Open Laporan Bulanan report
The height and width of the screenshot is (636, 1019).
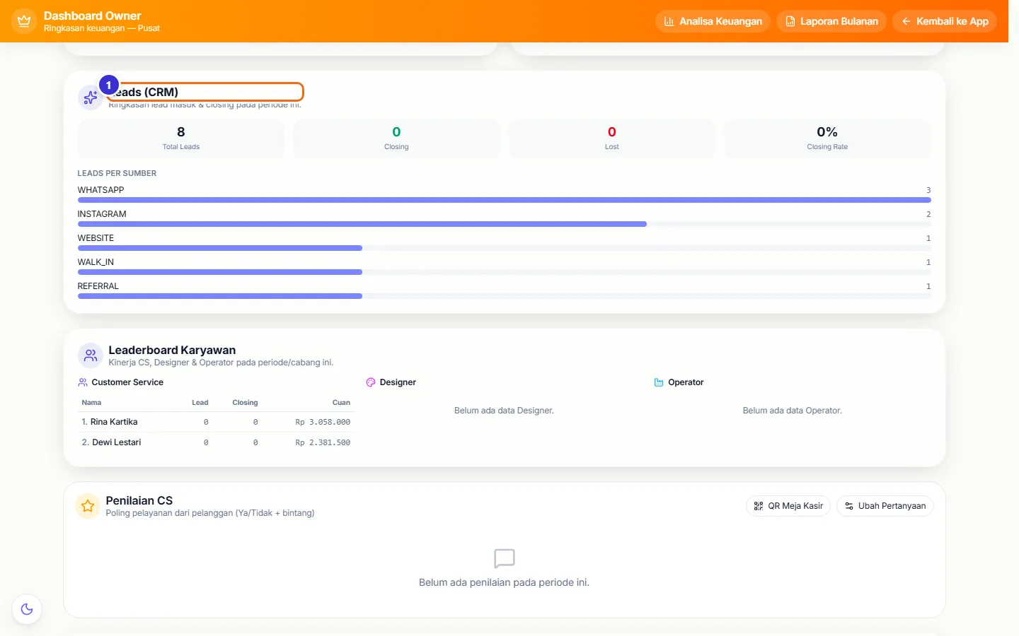click(x=831, y=21)
